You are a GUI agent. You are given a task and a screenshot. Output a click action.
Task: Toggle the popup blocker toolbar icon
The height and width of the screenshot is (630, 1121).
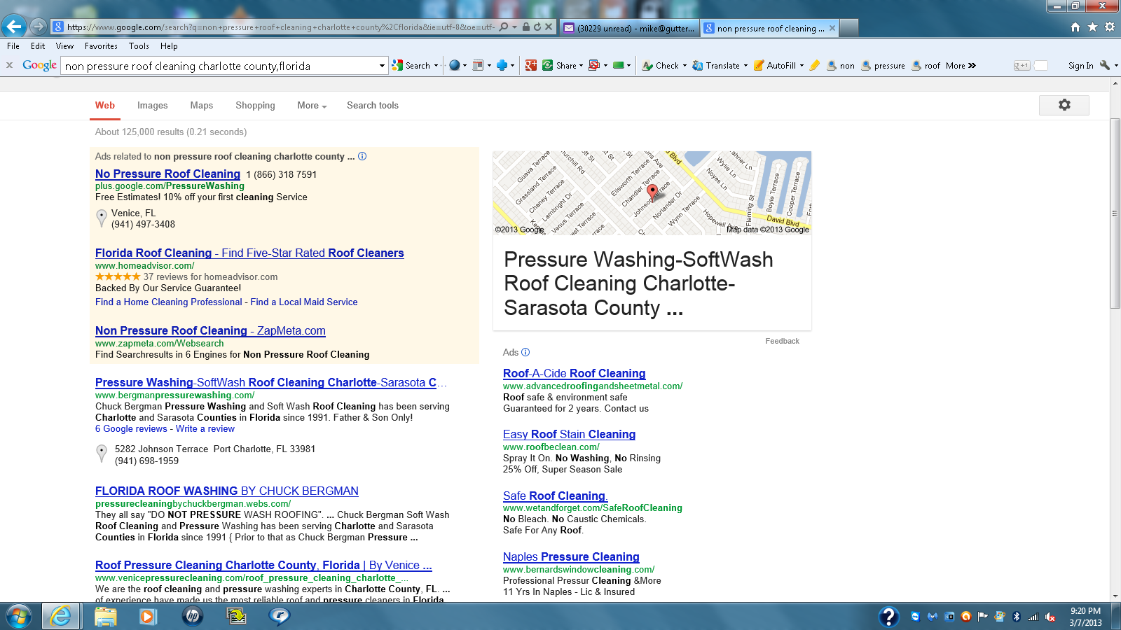(594, 65)
